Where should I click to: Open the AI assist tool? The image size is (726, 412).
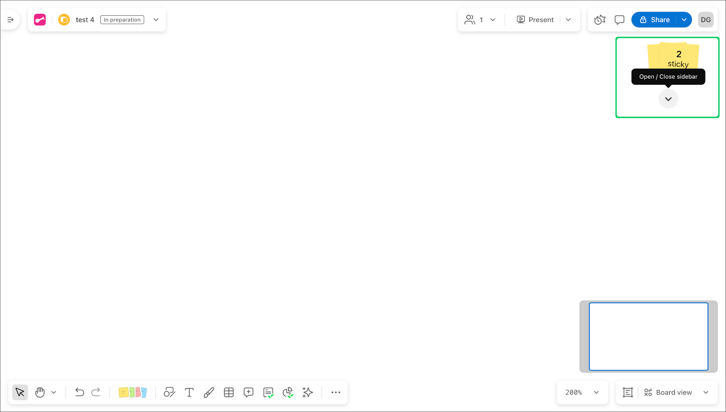pos(307,392)
